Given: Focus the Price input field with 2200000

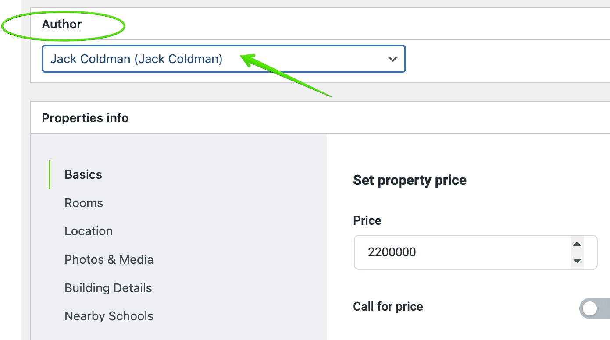Looking at the screenshot, I should point(460,252).
